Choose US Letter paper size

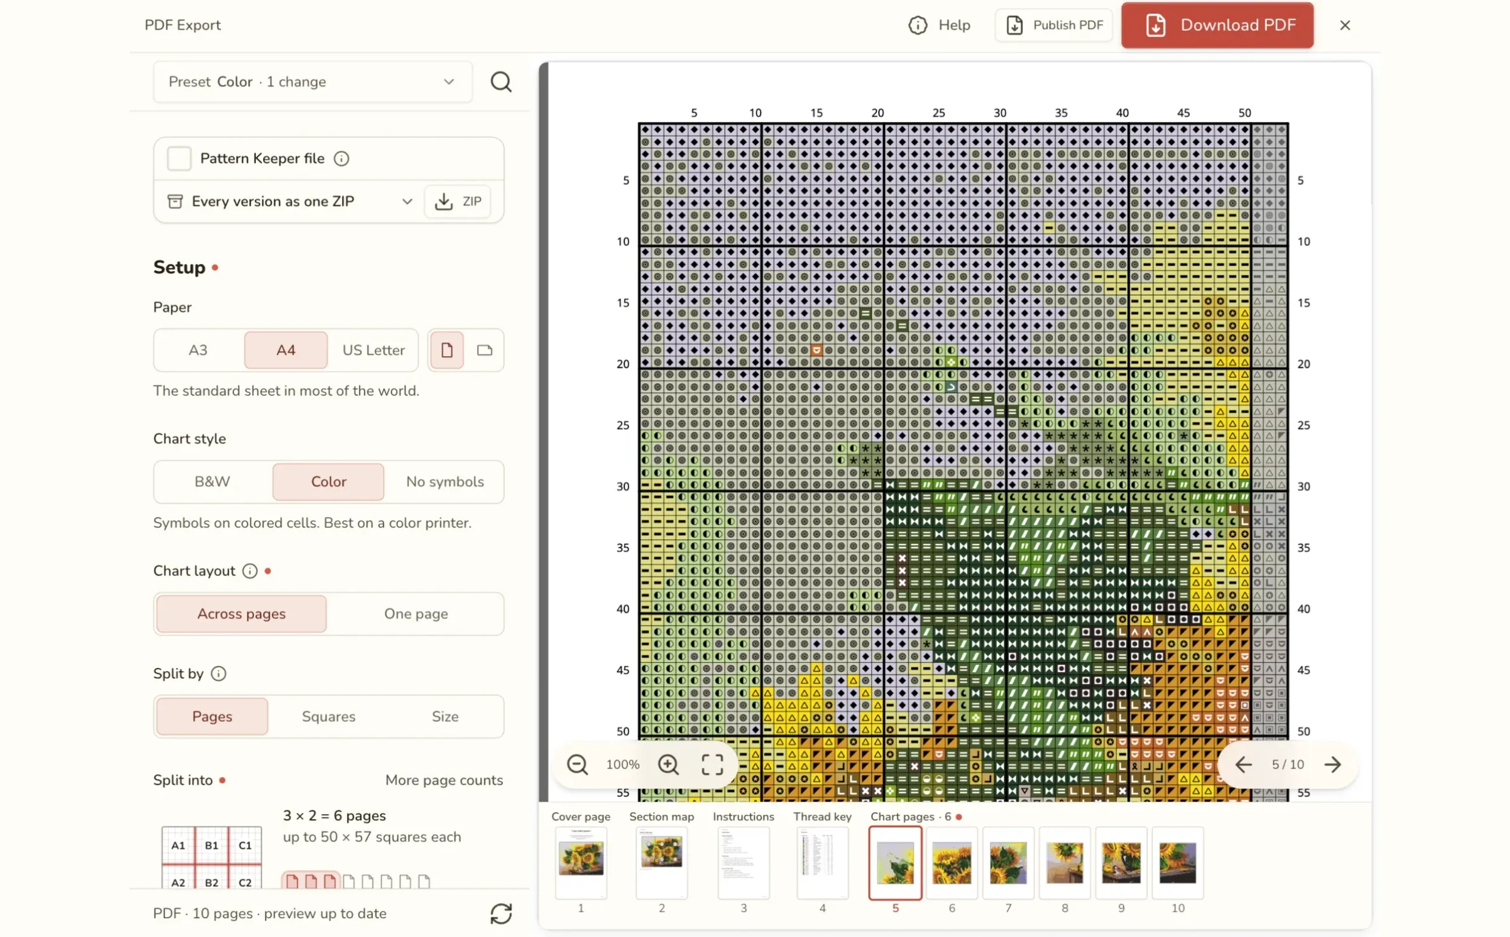click(374, 350)
